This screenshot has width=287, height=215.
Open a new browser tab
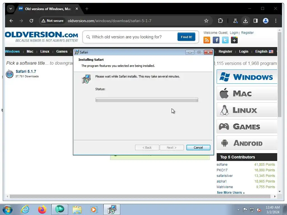point(87,9)
